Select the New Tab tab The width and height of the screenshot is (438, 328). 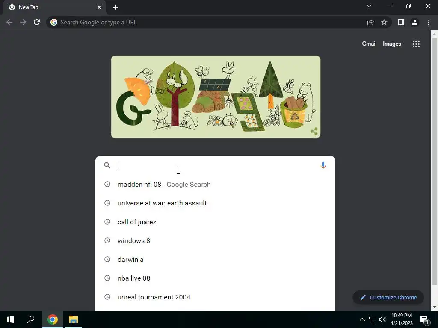[54, 7]
